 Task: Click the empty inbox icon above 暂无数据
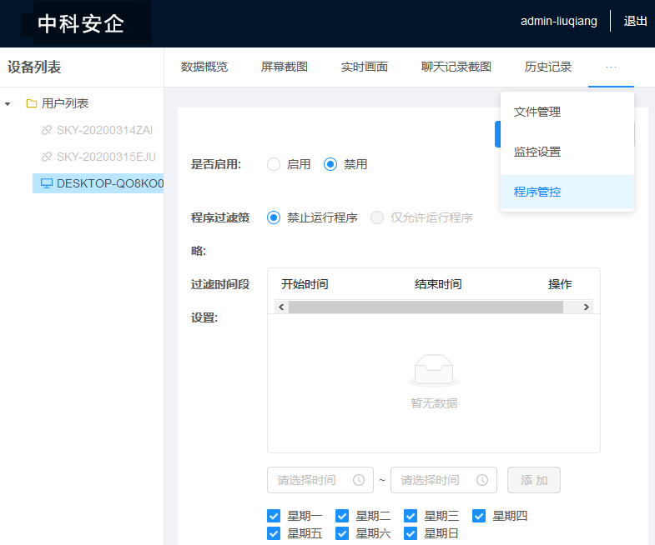pos(433,370)
